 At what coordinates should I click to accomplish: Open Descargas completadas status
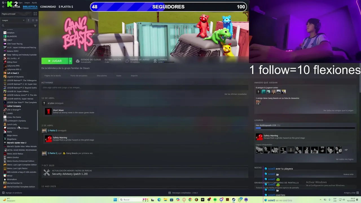tap(183, 193)
